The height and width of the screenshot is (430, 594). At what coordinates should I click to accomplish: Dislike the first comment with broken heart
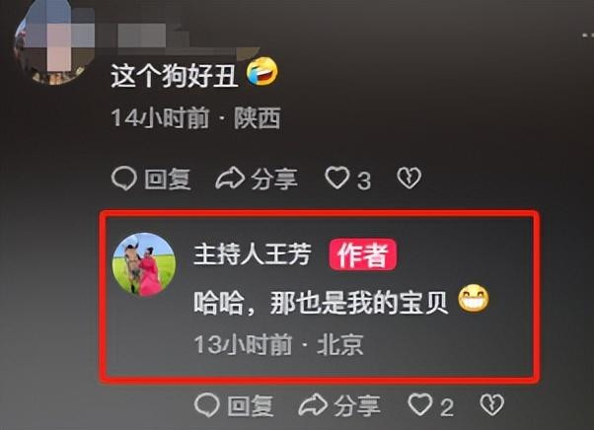(x=408, y=178)
